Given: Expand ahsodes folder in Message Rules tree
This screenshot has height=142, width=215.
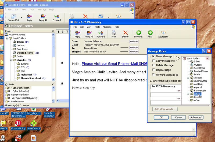Looking at the screenshot, I should (188, 78).
